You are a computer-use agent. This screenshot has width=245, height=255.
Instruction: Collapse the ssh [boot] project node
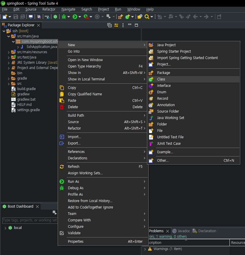coord(4,31)
